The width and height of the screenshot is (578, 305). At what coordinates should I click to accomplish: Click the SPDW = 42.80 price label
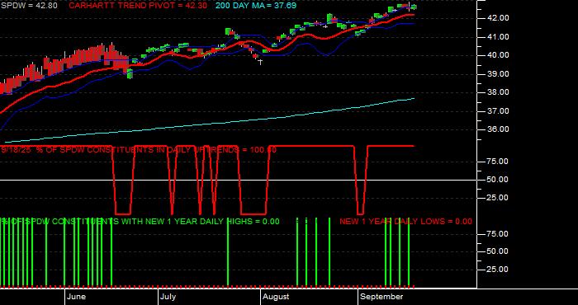(x=29, y=6)
